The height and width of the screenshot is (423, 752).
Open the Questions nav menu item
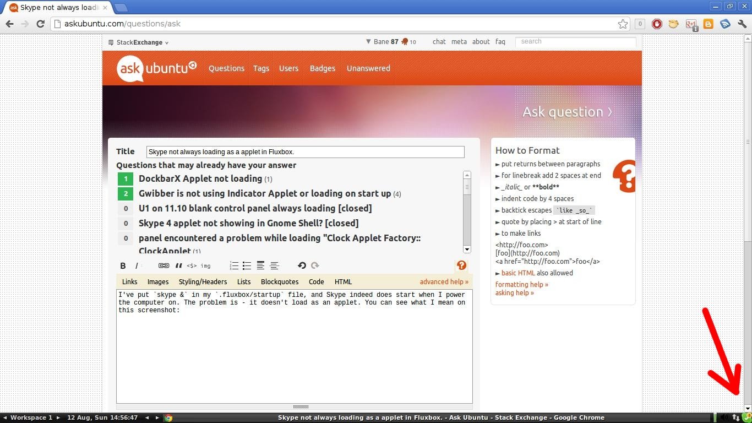(x=226, y=68)
